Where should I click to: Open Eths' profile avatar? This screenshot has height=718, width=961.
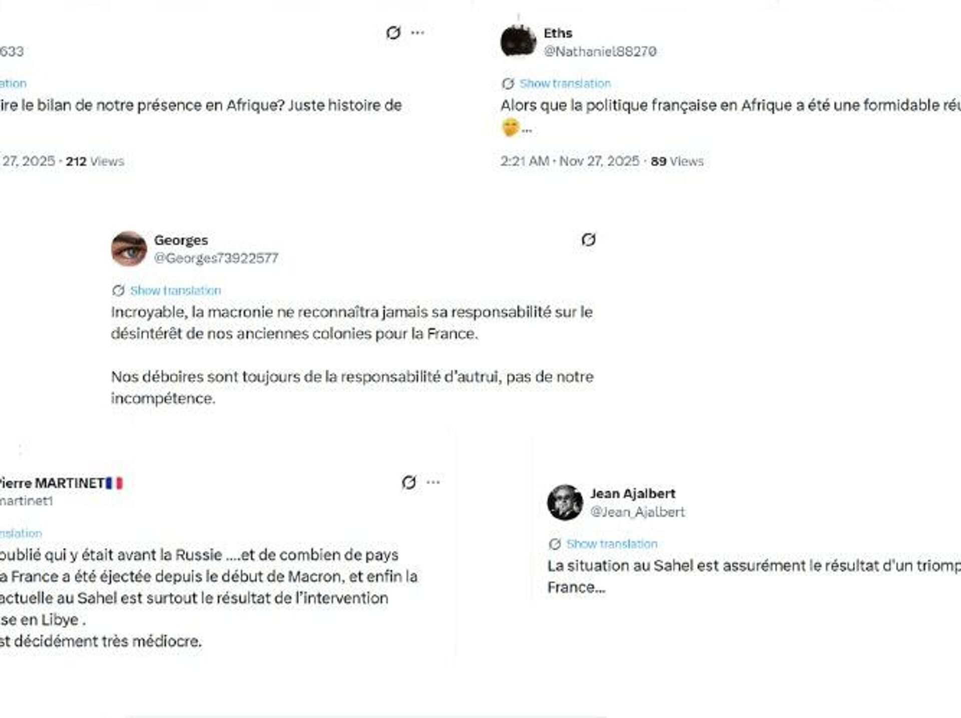pos(518,41)
